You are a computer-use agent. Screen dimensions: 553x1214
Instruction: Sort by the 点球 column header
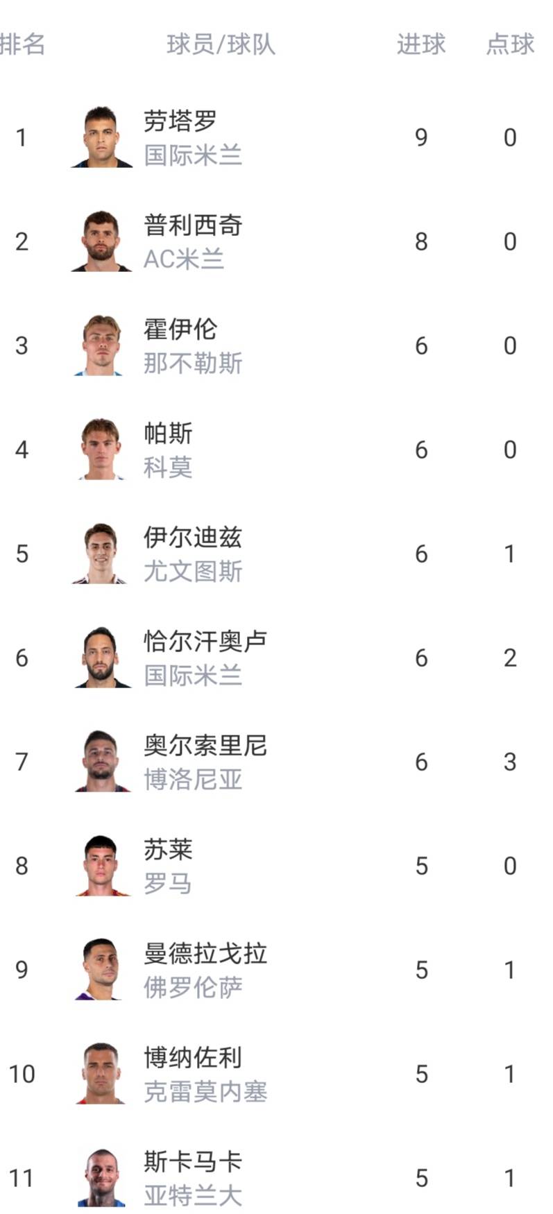pos(510,44)
